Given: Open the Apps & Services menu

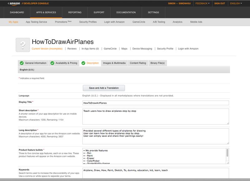Looking at the screenshot, I should 46,12.
